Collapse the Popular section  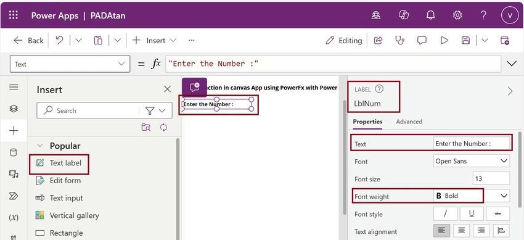pos(40,146)
